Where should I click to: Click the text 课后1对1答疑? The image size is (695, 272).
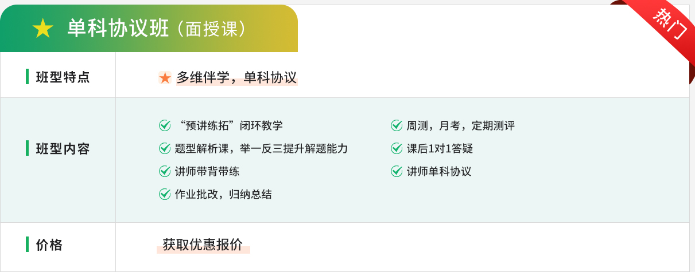440,148
